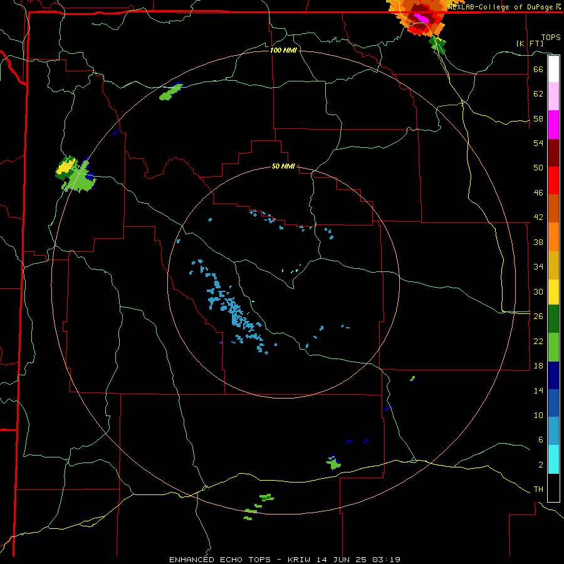Click legend value "58"
Viewport: 564px width, 564px height.
pos(538,118)
